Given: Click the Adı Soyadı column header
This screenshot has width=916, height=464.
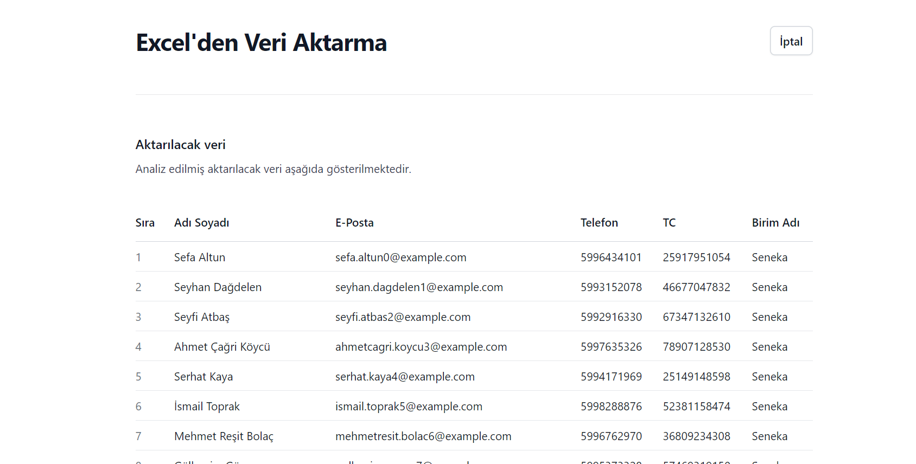Looking at the screenshot, I should tap(202, 223).
